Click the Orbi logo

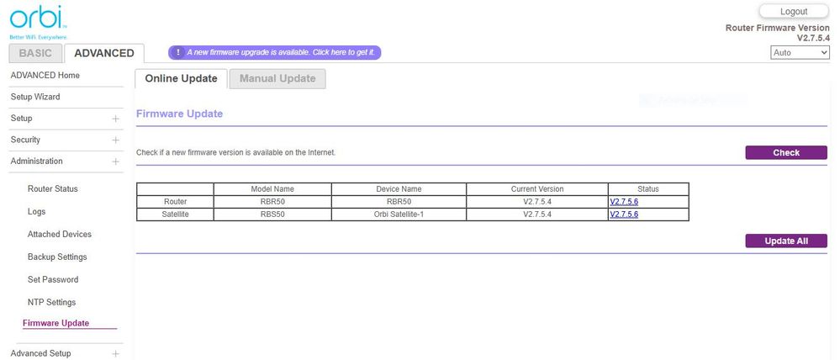pyautogui.click(x=38, y=23)
